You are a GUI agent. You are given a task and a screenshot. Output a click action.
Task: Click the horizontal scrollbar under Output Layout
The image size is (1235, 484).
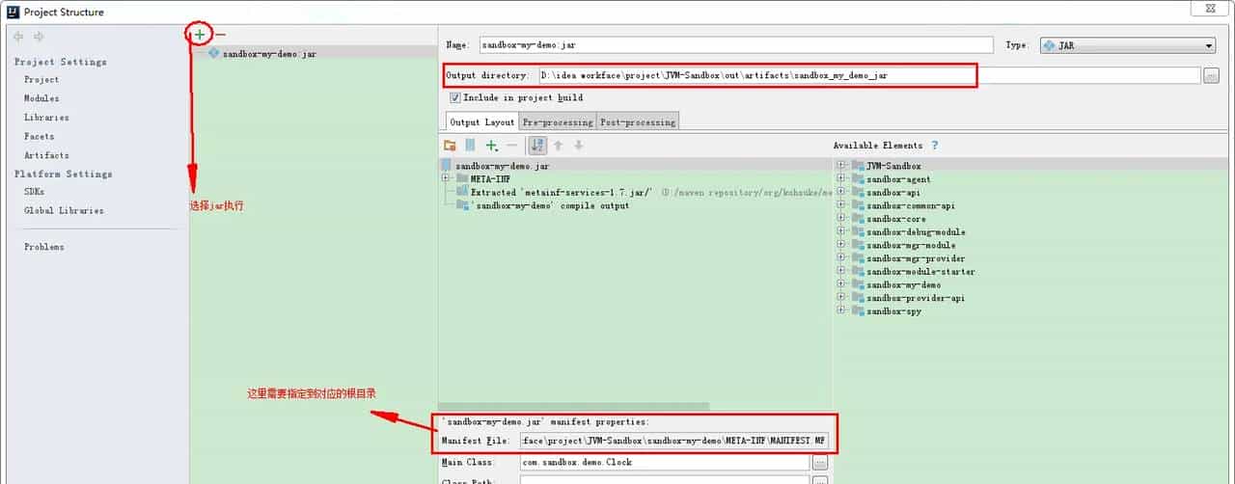coord(574,406)
